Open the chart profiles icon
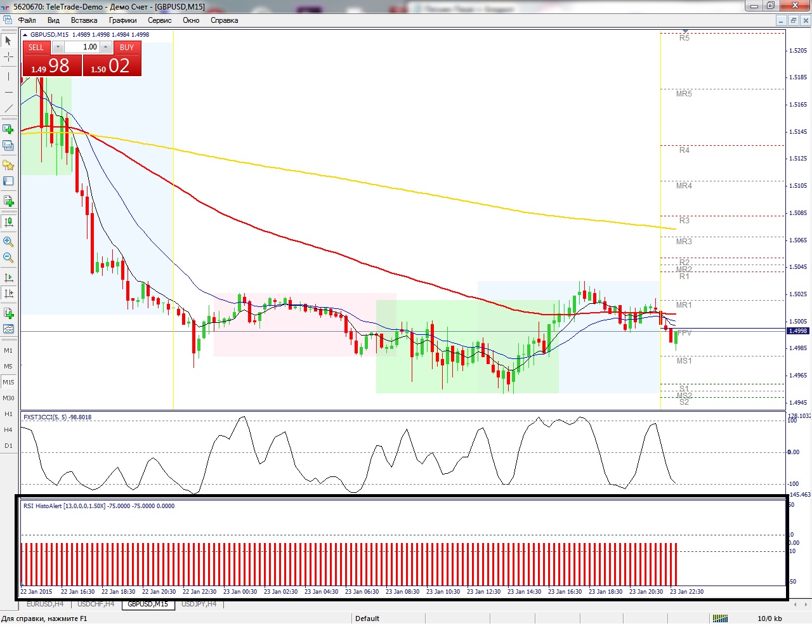 (8, 145)
